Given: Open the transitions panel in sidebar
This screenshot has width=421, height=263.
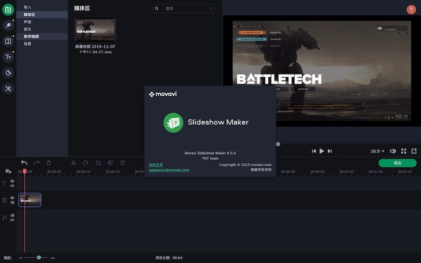Looking at the screenshot, I should [8, 41].
